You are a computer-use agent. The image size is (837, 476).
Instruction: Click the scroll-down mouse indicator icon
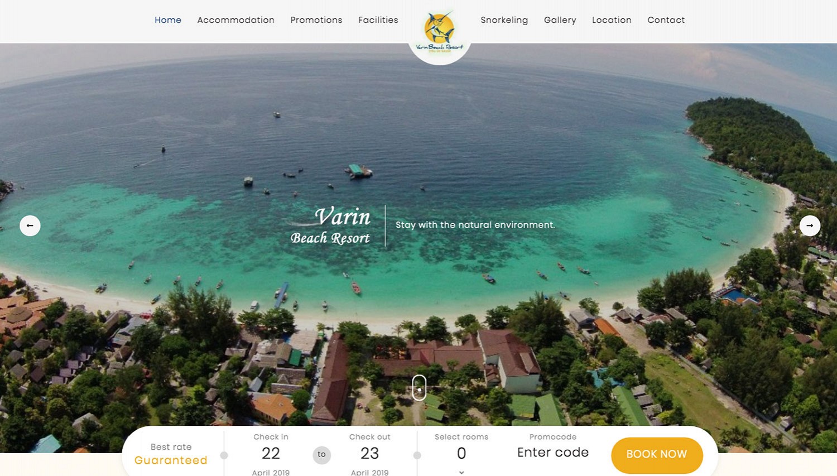(x=419, y=387)
